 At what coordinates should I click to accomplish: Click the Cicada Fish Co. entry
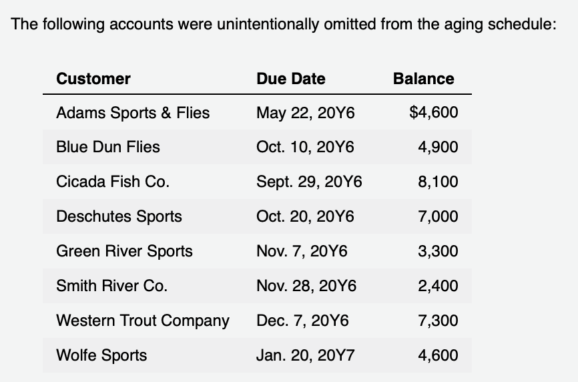(113, 182)
